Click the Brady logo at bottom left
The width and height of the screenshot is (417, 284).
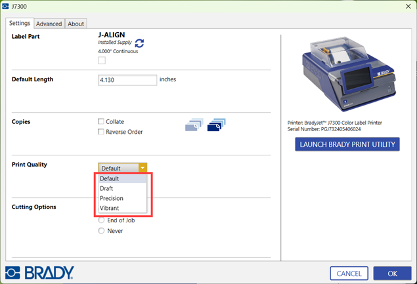pos(40,272)
